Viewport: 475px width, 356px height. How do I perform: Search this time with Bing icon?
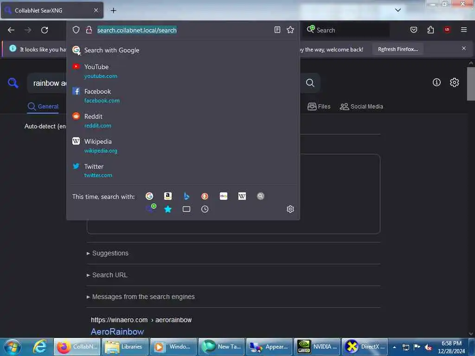coord(186,196)
